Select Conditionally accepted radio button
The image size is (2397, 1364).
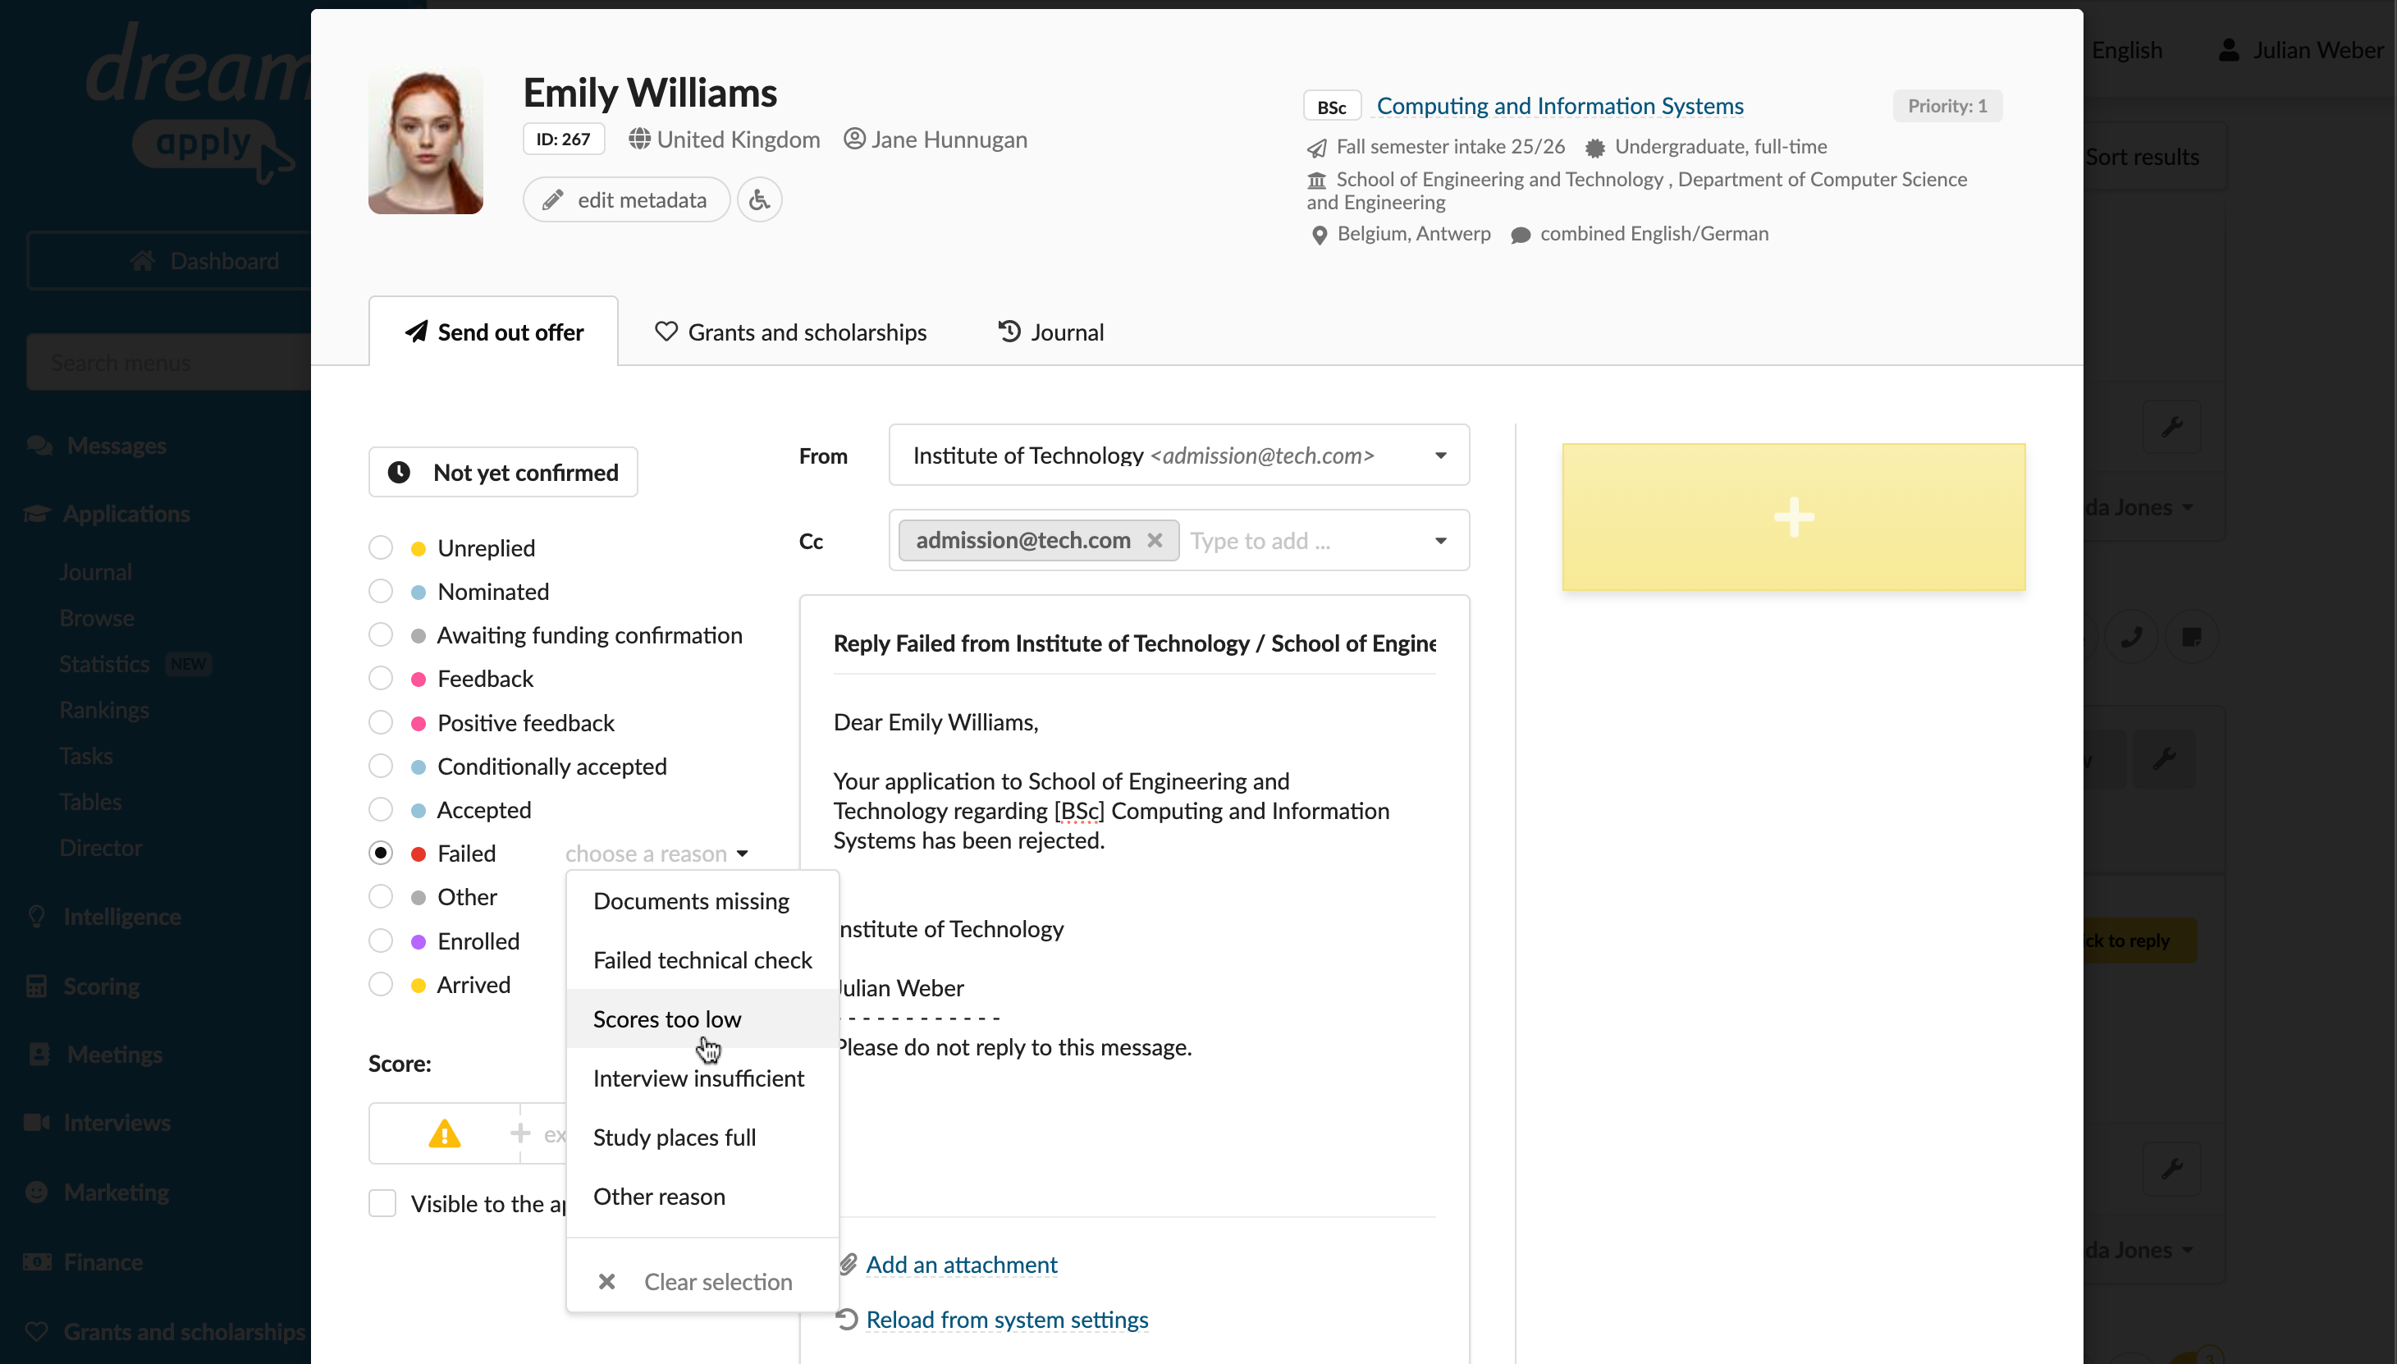[x=380, y=766]
